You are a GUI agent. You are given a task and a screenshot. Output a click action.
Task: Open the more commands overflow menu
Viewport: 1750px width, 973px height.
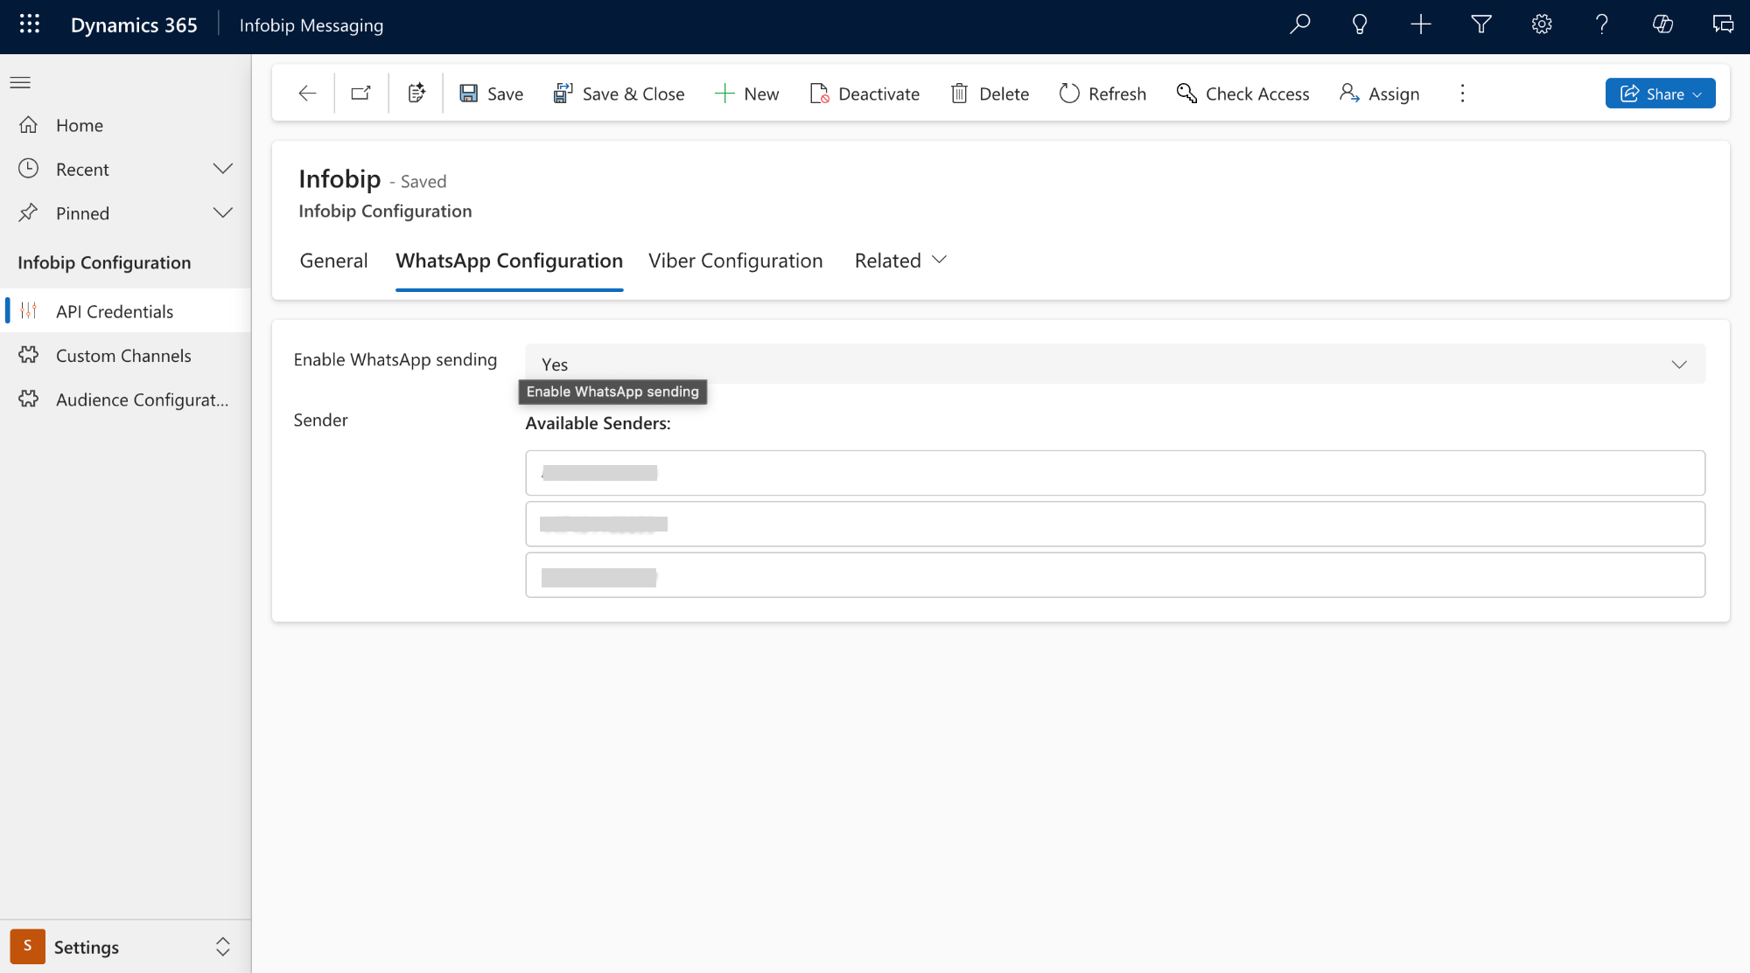tap(1462, 94)
